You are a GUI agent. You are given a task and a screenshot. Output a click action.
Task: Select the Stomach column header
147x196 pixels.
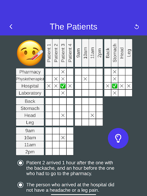114,53
